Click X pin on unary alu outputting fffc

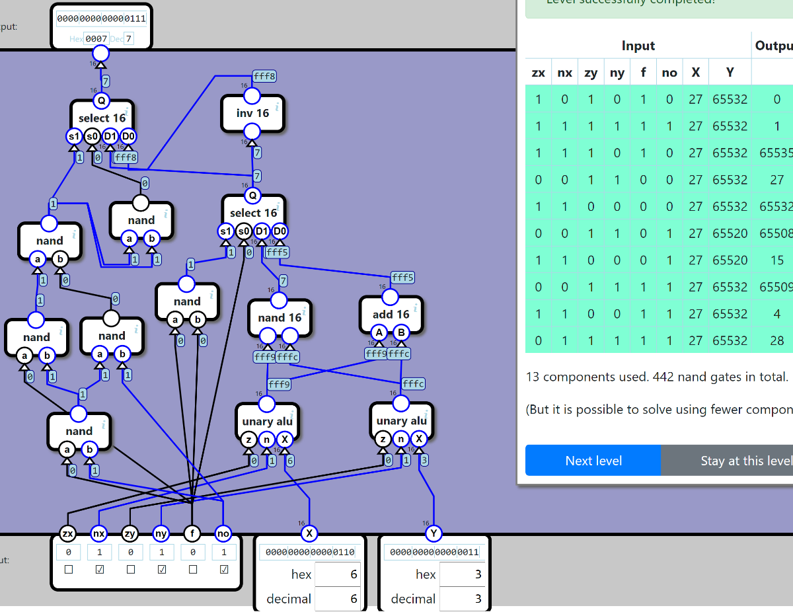coord(419,439)
